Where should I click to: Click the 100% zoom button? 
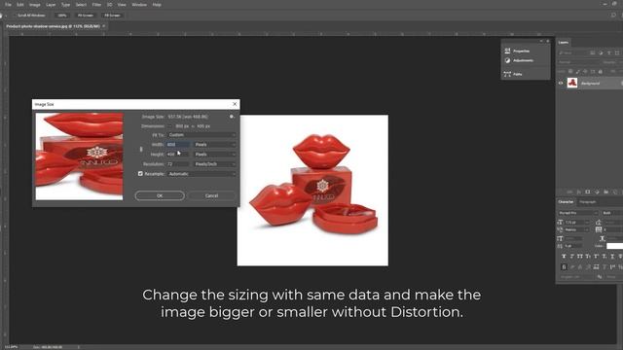tap(62, 16)
